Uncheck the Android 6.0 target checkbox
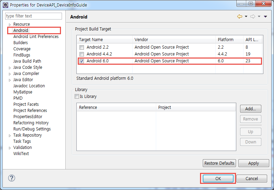 tap(82, 61)
